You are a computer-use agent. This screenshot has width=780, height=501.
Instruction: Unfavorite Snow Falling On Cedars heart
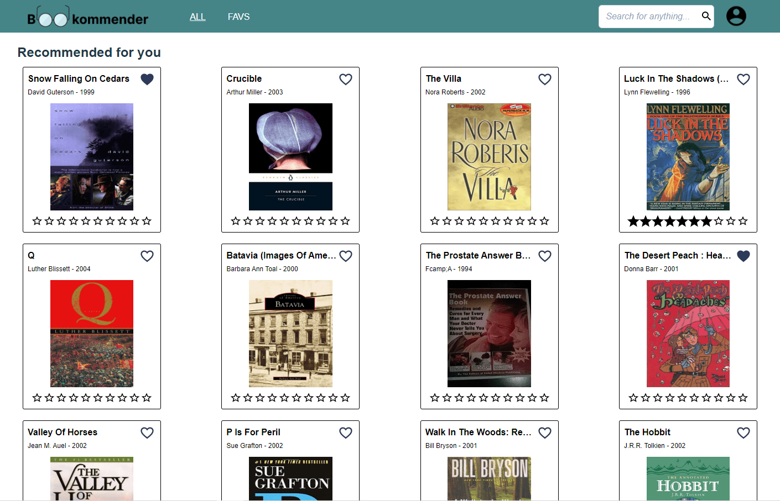pyautogui.click(x=147, y=79)
